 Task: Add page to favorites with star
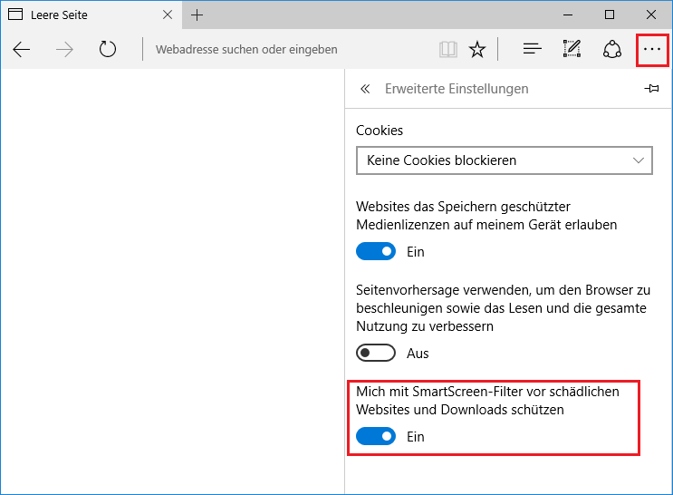tap(476, 50)
